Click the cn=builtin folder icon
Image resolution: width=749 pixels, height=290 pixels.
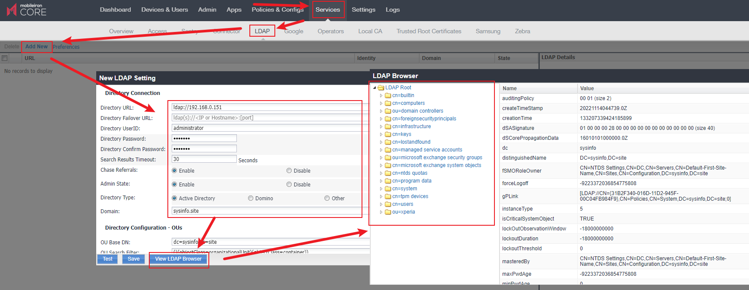click(x=388, y=95)
